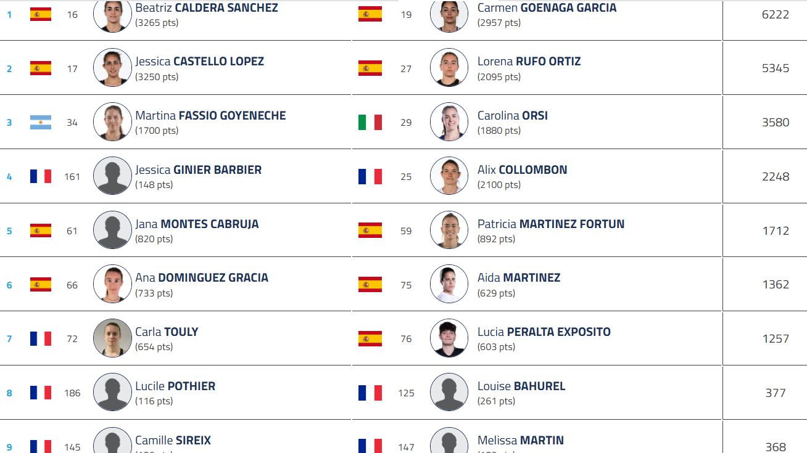Open Beatriz Caldera Sanchez's player photo
This screenshot has width=807, height=453.
[x=112, y=14]
